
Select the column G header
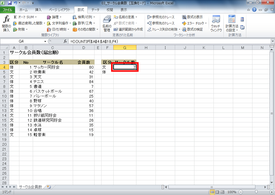(x=125, y=48)
